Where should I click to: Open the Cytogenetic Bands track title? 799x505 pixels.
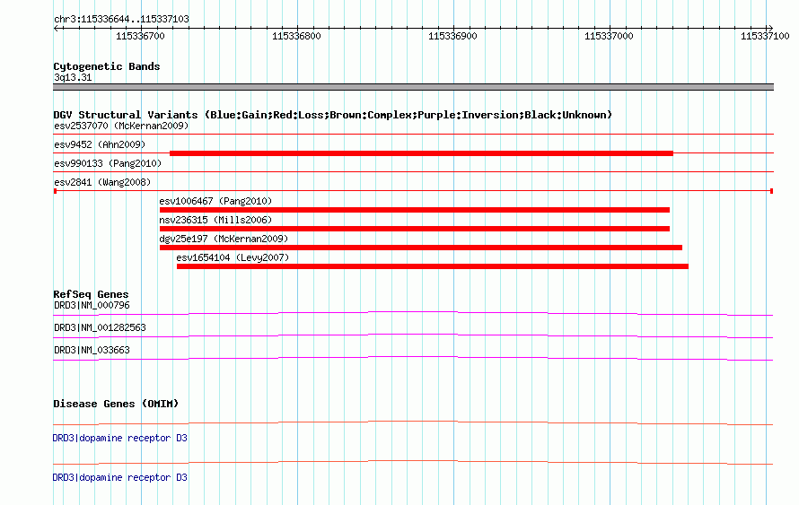[x=107, y=66]
